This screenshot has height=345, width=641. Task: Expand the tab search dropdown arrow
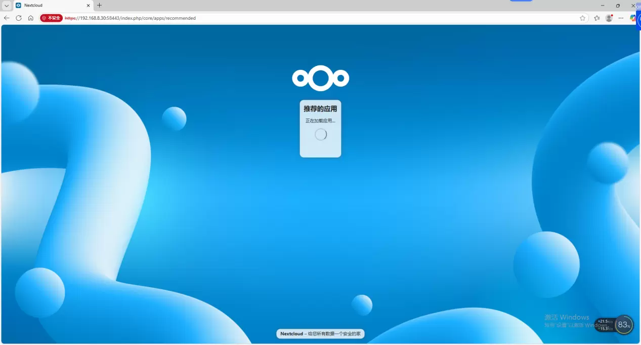click(x=7, y=6)
